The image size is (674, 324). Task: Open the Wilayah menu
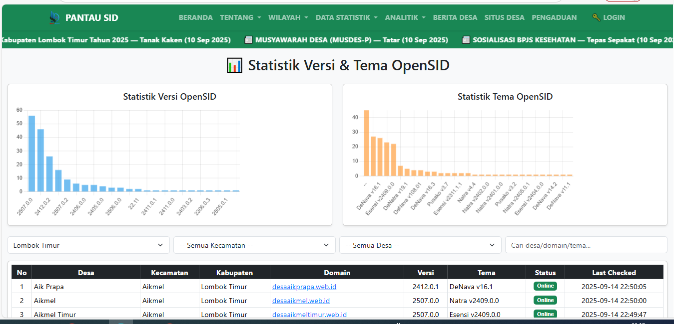point(288,17)
